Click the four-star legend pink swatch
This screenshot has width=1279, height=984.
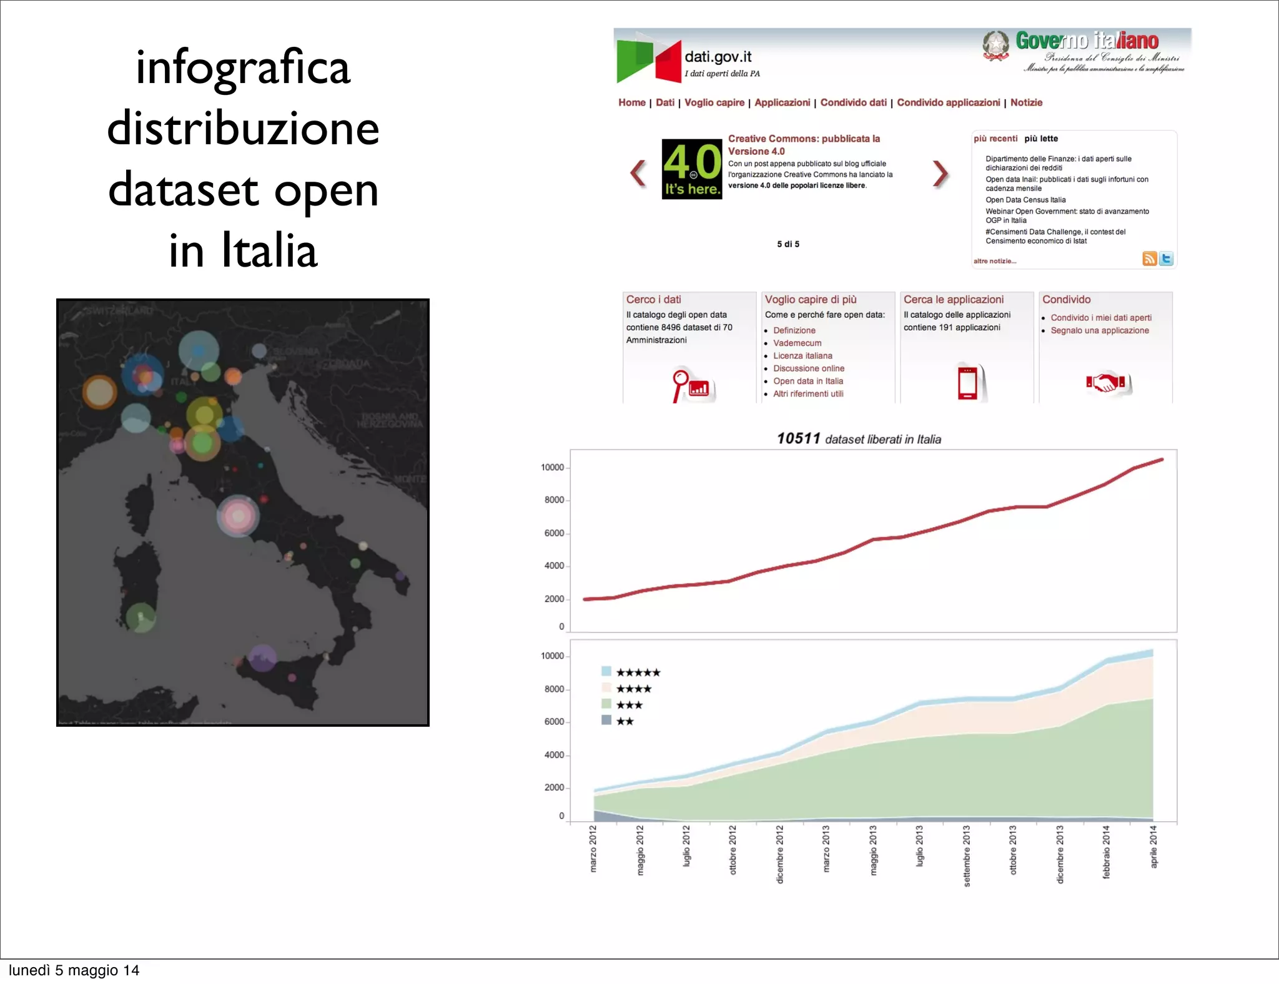pos(606,687)
